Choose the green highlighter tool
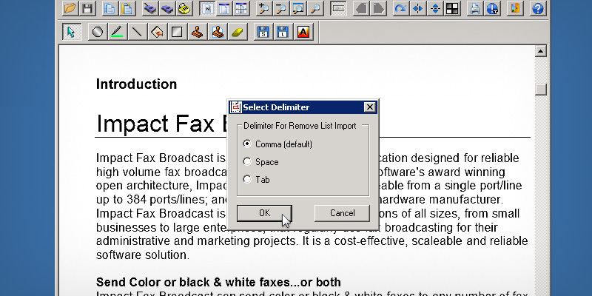 pos(116,32)
